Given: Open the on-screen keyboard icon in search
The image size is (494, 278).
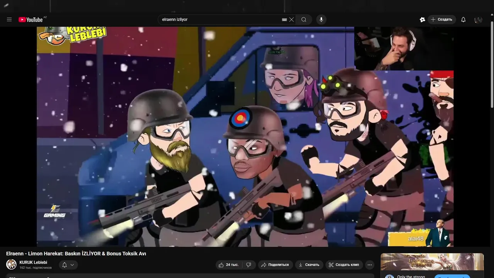Looking at the screenshot, I should tap(284, 20).
